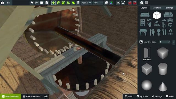
Task: Select the beach umbrella outdoor category
Action: point(157,24)
